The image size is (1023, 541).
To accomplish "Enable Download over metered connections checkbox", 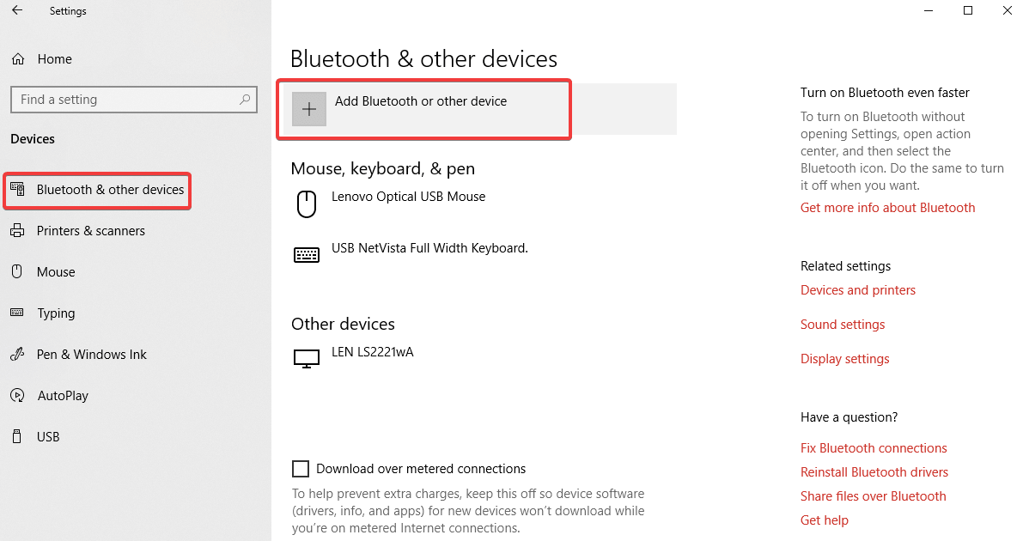I will click(x=300, y=469).
